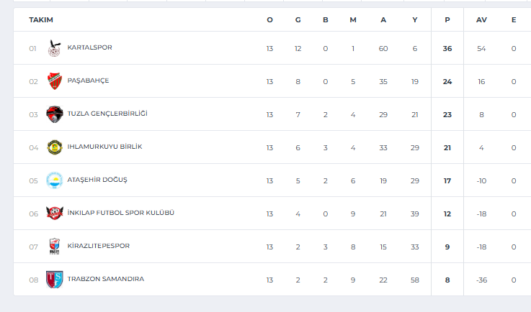This screenshot has height=312, width=531.
Task: Click the TAKIM column header
Action: point(41,19)
